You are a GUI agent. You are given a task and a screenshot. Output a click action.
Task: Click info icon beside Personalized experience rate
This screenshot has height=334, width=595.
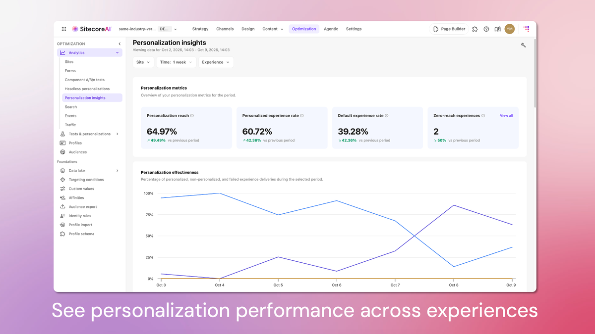pyautogui.click(x=302, y=116)
